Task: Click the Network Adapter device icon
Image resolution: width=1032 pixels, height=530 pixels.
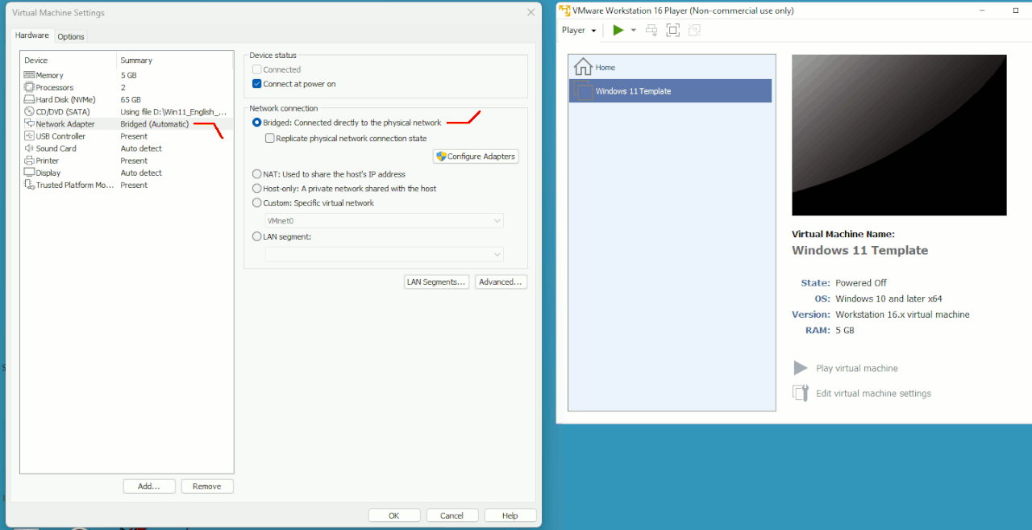Action: coord(29,123)
